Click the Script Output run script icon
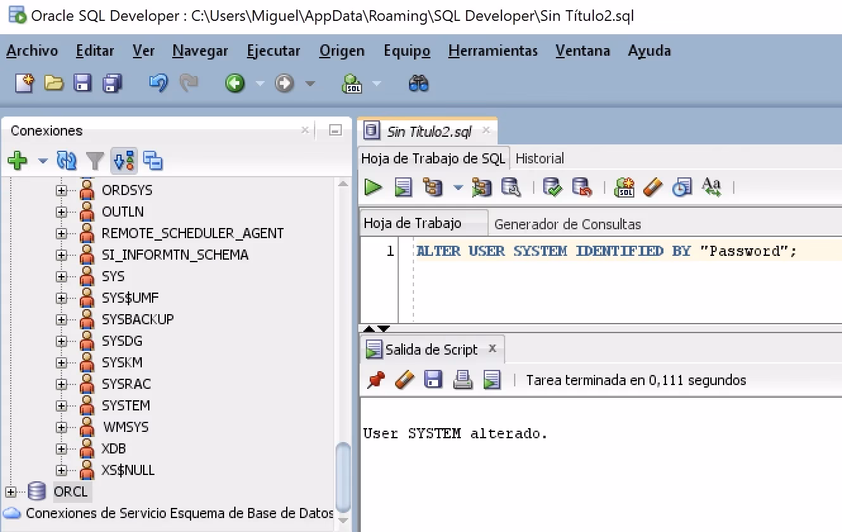 click(x=492, y=380)
